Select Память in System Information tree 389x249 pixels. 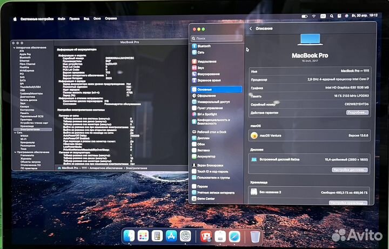(x=24, y=113)
